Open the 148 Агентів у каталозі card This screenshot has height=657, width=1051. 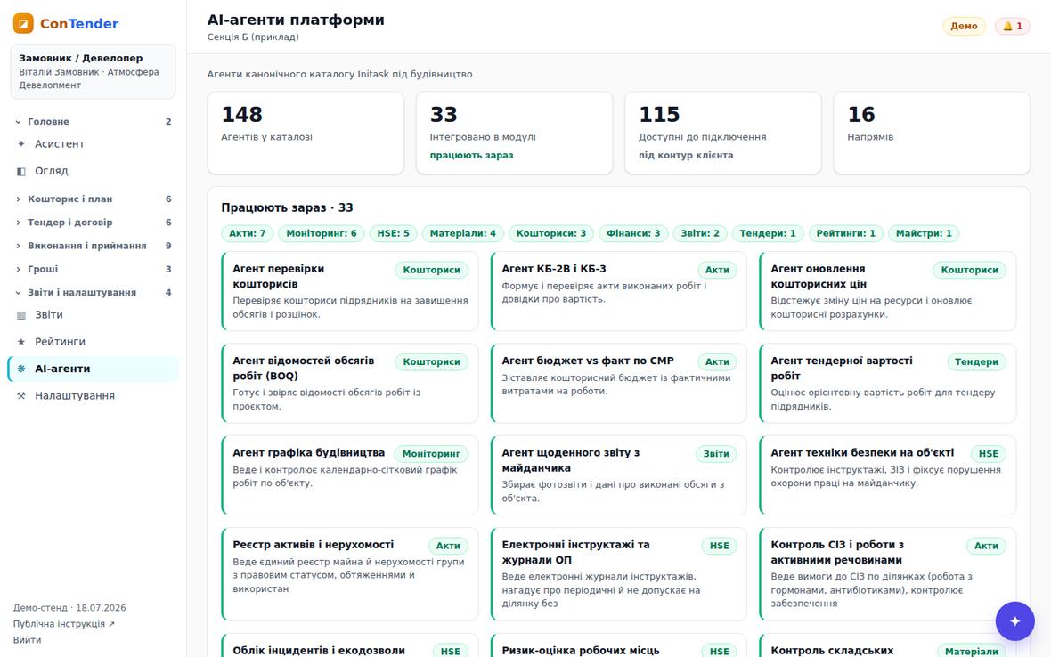tap(306, 133)
